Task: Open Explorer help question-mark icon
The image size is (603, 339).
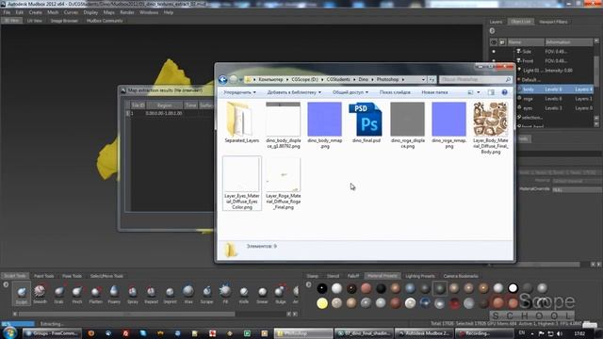Action: pos(505,92)
